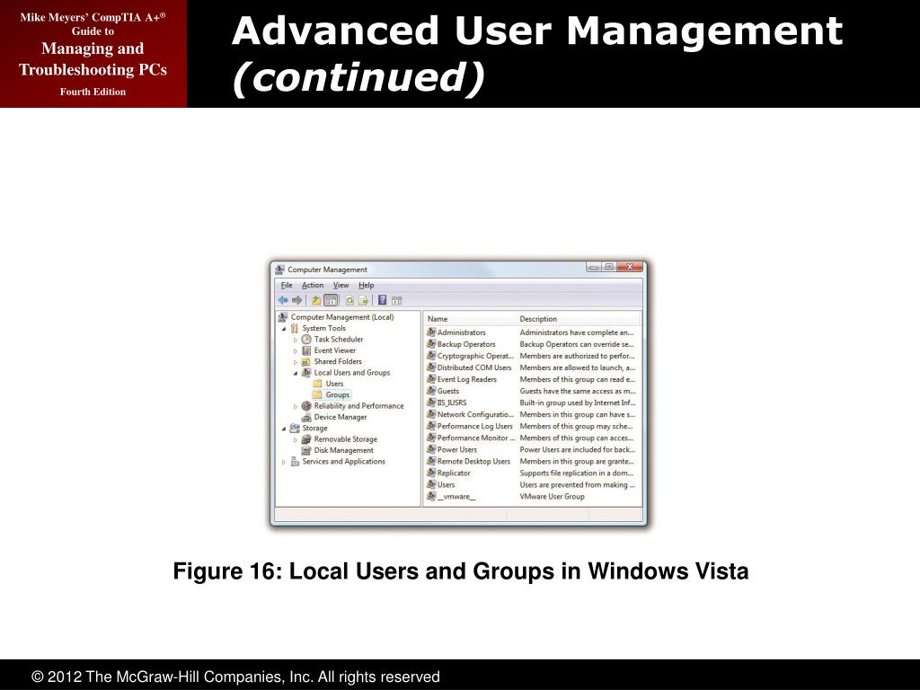Click the Reliability and Performance gauge icon

(306, 406)
